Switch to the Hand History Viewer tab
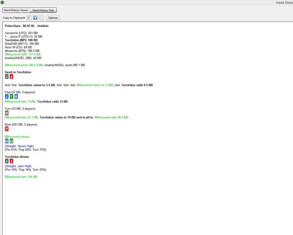293x235 pixels. [16, 10]
